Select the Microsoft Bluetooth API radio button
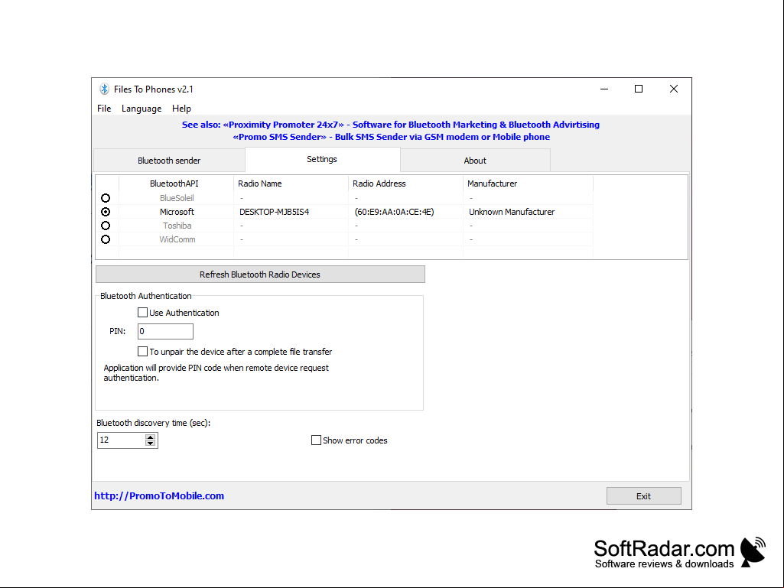784x588 pixels. point(106,212)
